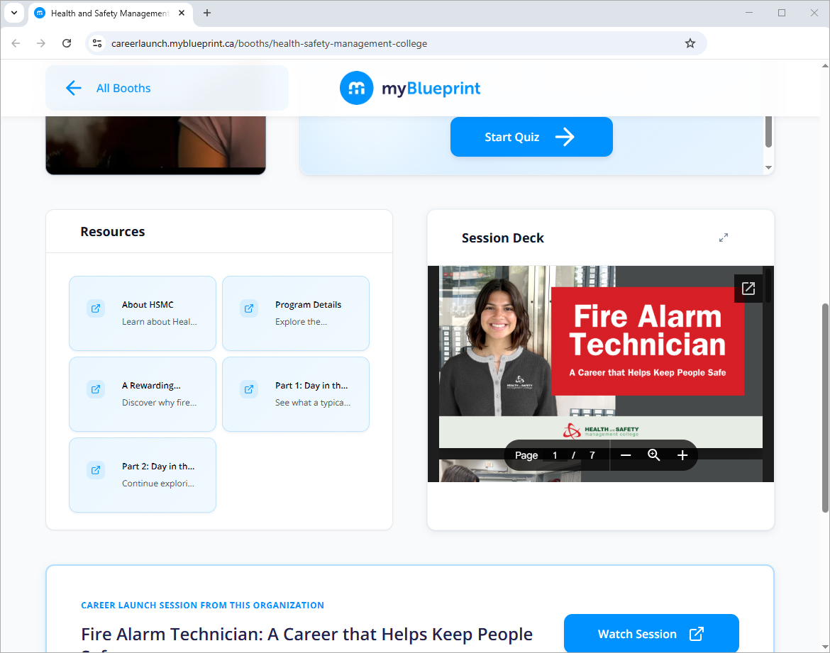Click the magnifier reset zoom icon
The height and width of the screenshot is (653, 830).
(x=654, y=455)
